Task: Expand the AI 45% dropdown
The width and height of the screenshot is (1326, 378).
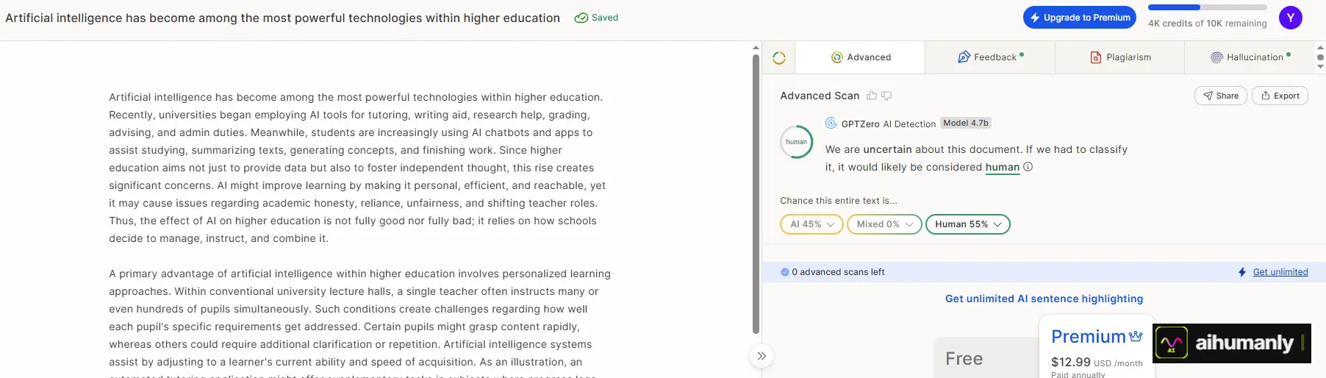Action: 811,224
